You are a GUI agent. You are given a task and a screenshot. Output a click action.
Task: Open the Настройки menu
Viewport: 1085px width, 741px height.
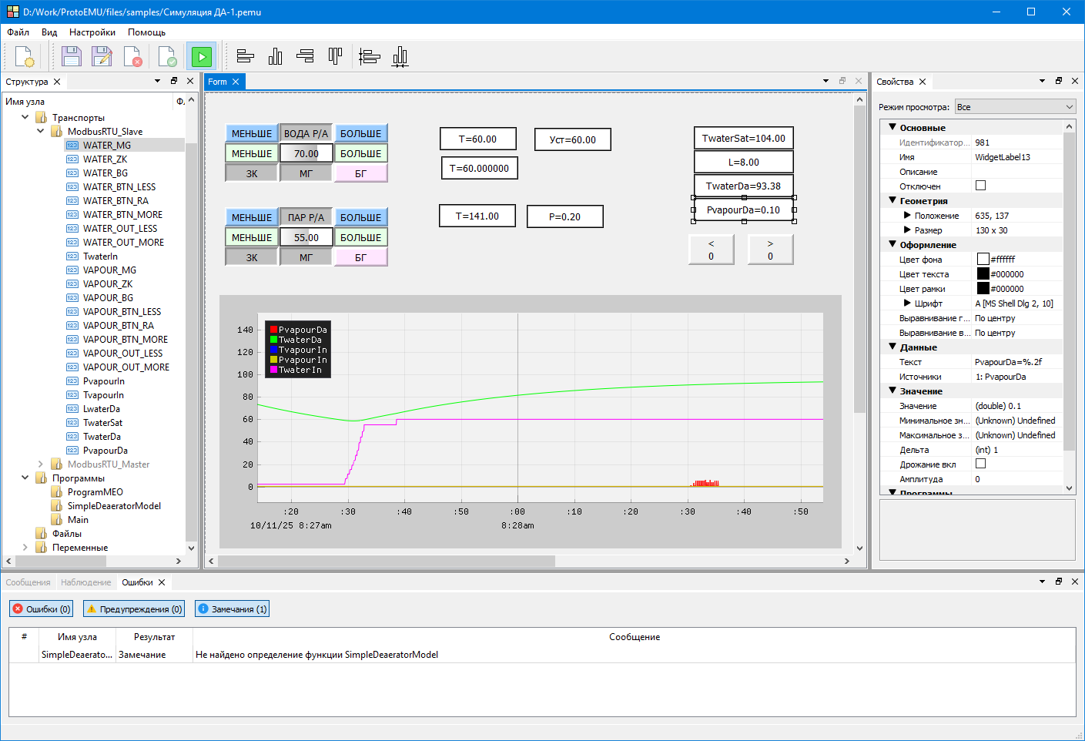[92, 32]
